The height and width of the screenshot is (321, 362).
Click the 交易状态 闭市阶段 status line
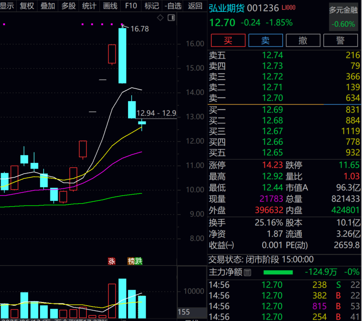[x=261, y=260]
